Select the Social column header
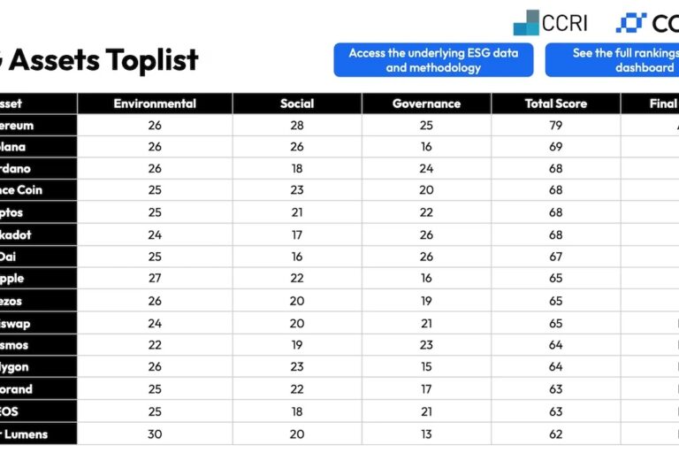 (x=297, y=104)
